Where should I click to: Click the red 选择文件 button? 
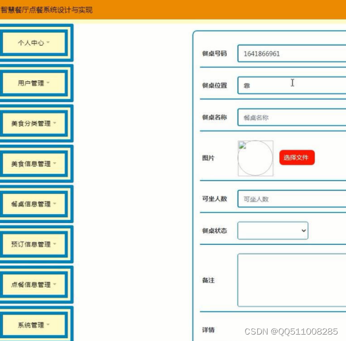(x=297, y=158)
